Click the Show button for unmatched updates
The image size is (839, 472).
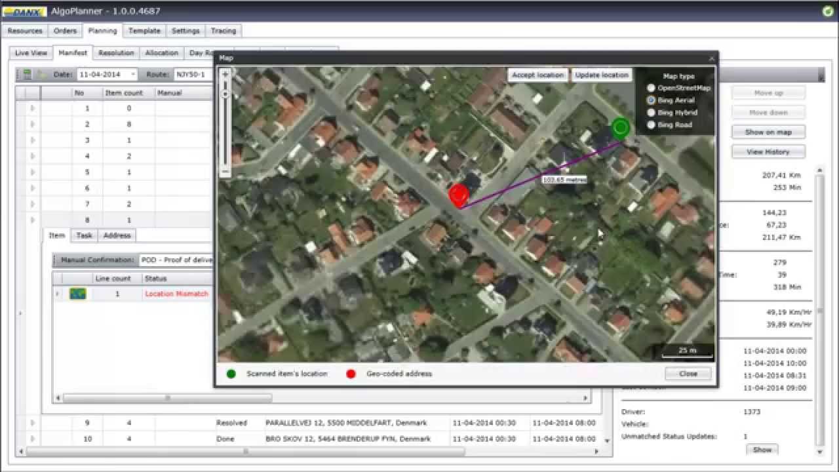coord(762,450)
